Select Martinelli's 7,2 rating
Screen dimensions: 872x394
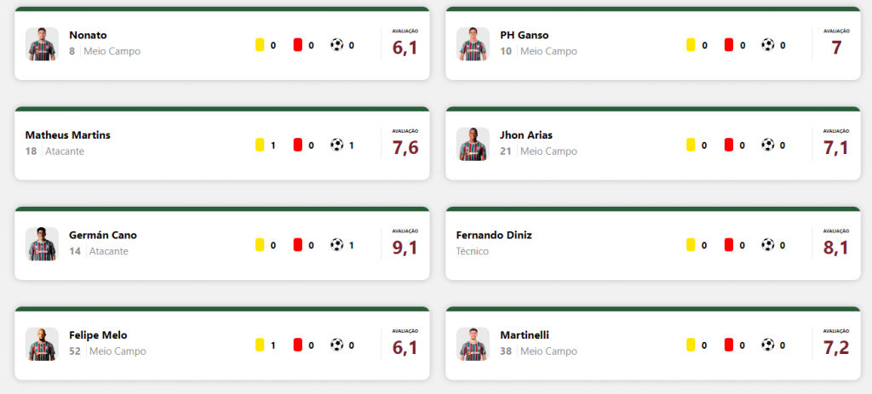click(836, 347)
